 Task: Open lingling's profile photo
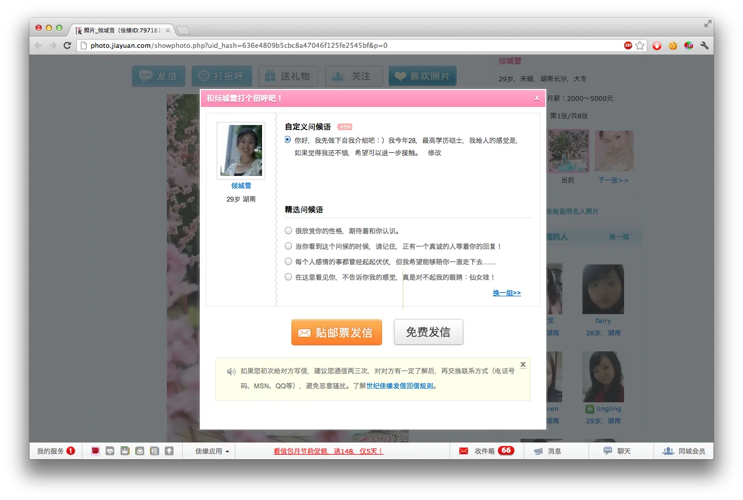pyautogui.click(x=603, y=377)
